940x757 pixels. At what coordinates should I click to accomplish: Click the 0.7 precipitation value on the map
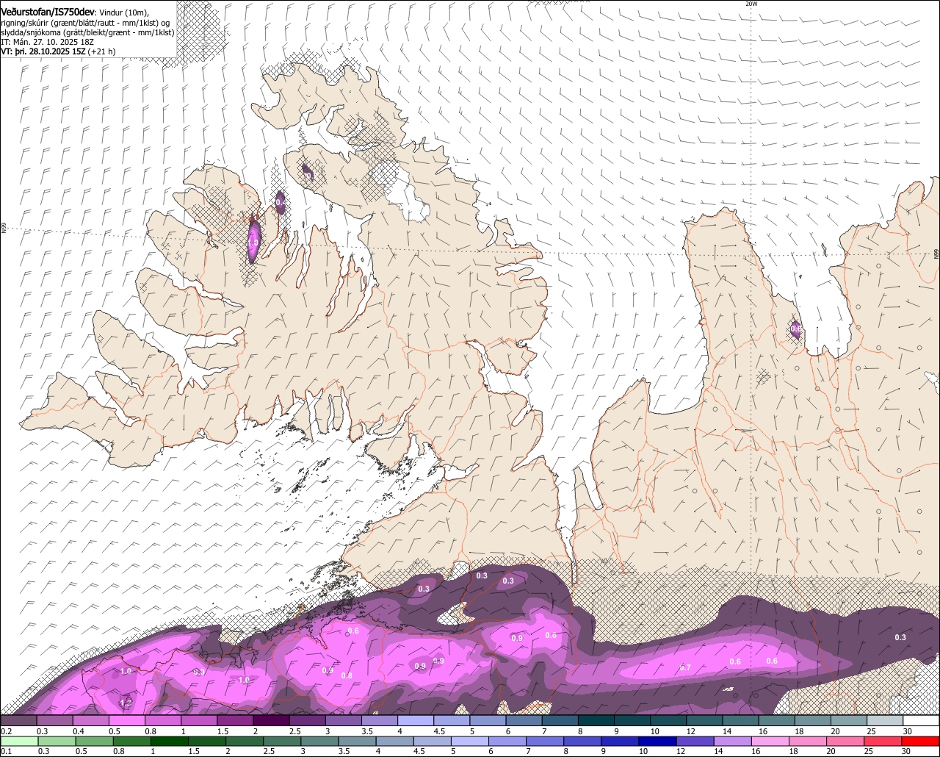click(x=685, y=667)
